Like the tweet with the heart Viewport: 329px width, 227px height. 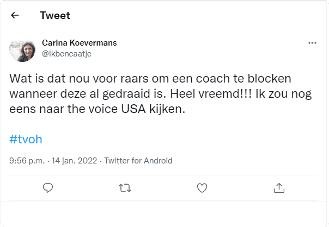(x=202, y=187)
